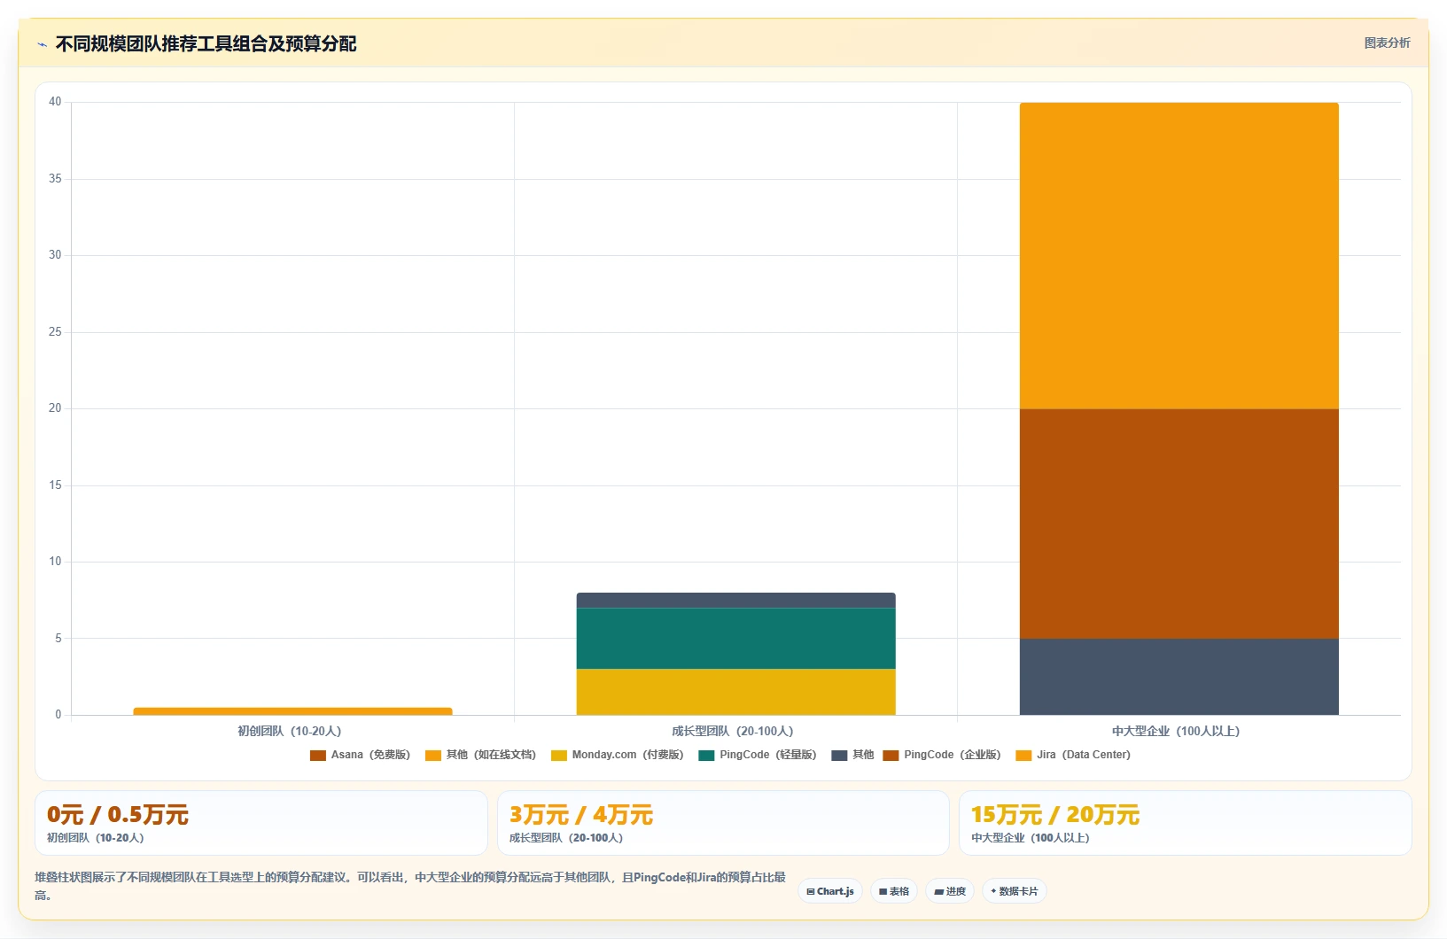
Task: Toggle the 其他（如在线文档）legend item
Action: tap(480, 755)
